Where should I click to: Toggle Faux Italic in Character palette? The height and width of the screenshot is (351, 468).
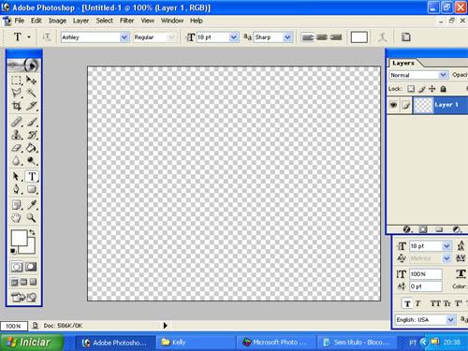pyautogui.click(x=417, y=303)
